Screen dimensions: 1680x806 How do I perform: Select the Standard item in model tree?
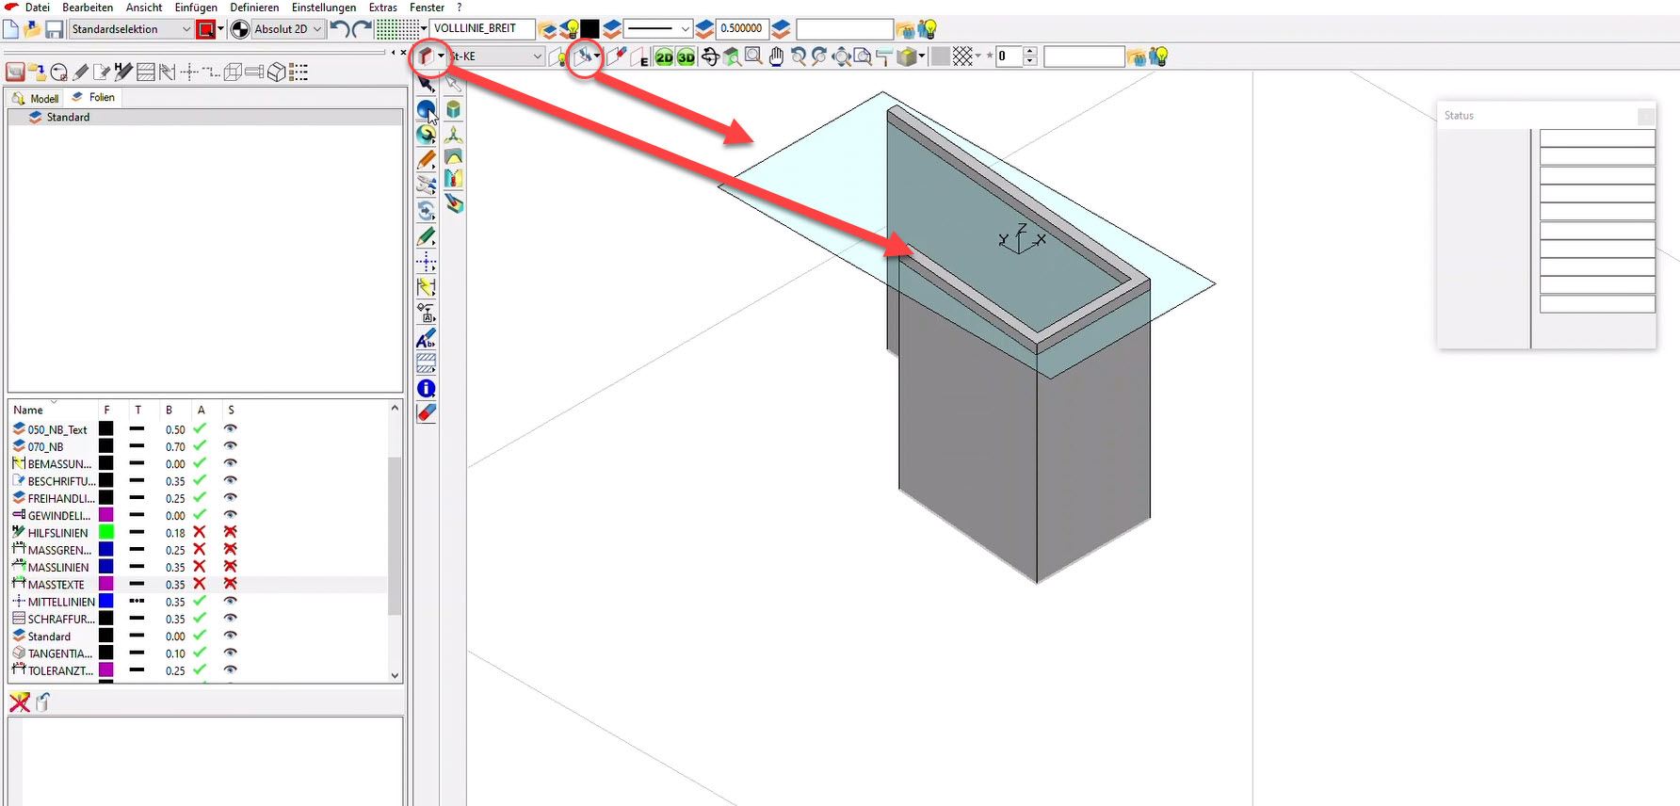[x=68, y=118]
